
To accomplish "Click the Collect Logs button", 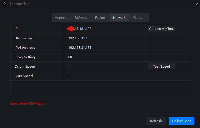I will (181, 121).
